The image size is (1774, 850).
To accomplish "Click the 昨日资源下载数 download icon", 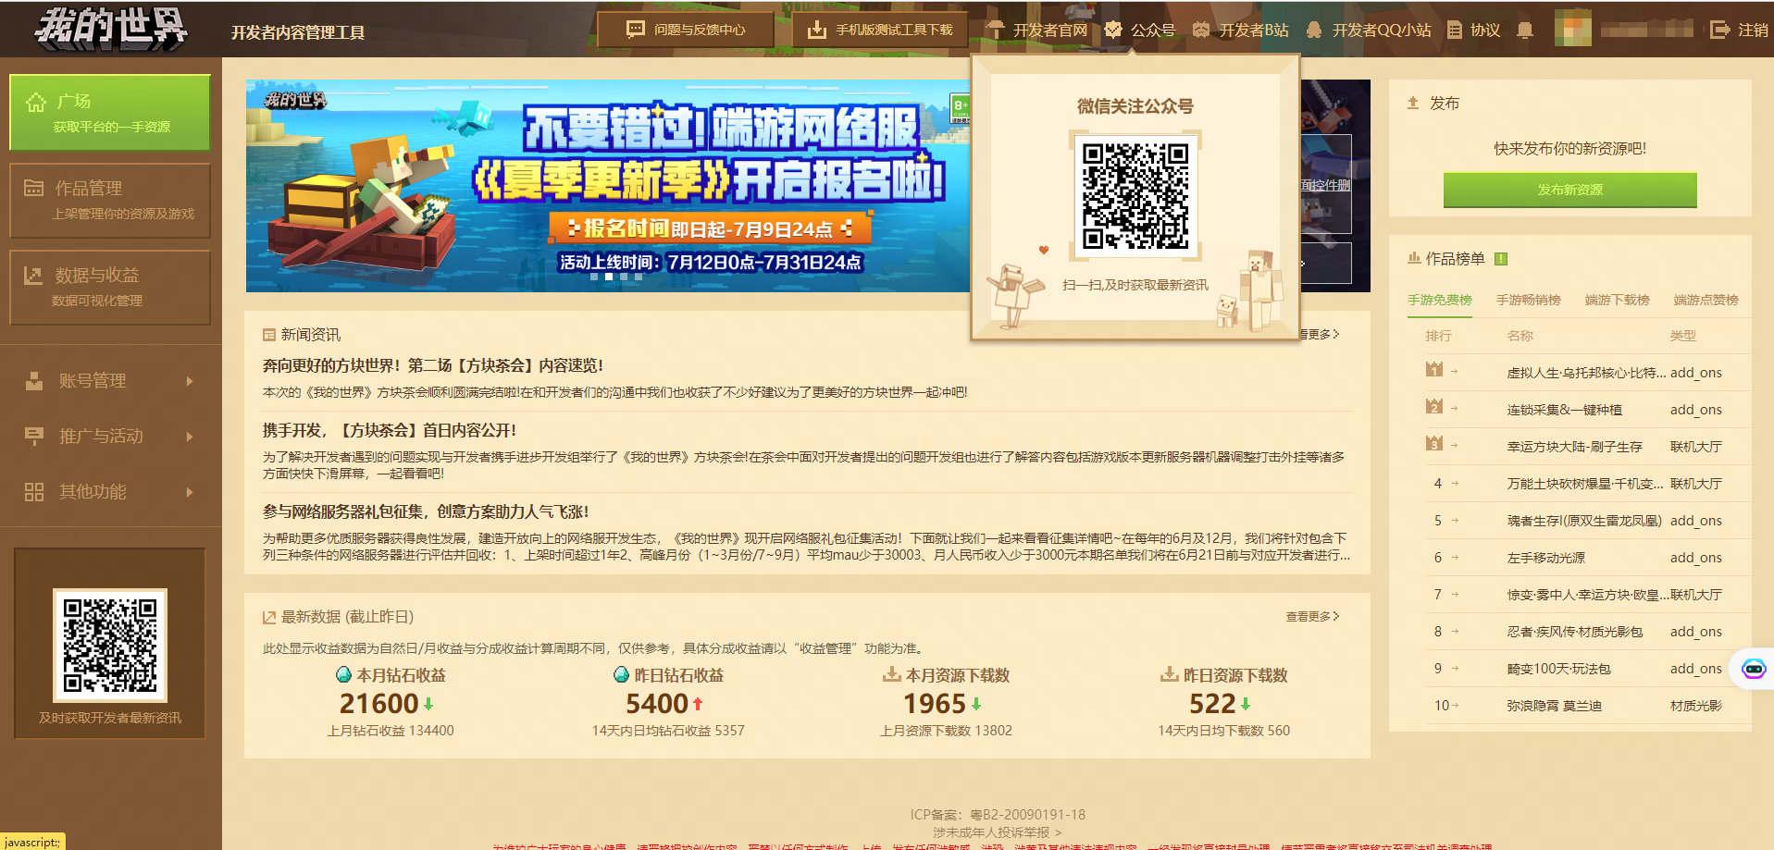I will [1170, 675].
